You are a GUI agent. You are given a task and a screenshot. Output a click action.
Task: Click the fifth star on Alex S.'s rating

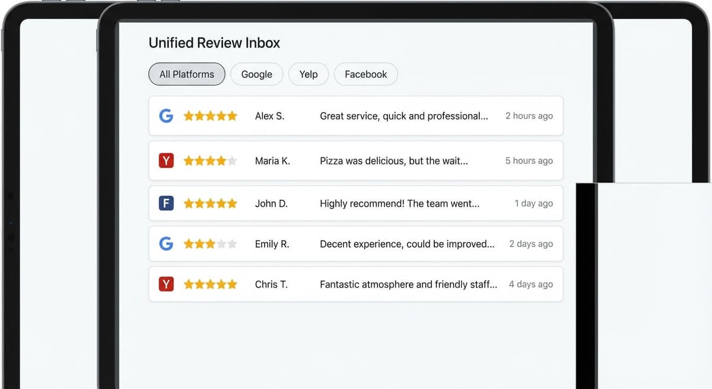pos(231,116)
